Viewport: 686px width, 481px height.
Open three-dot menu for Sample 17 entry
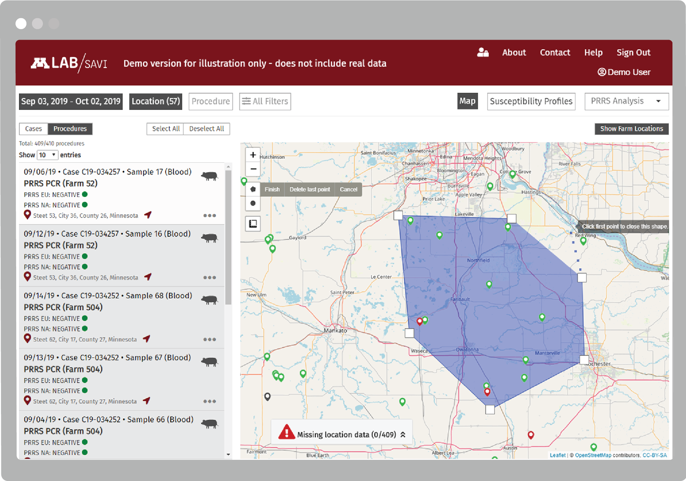[x=209, y=216]
